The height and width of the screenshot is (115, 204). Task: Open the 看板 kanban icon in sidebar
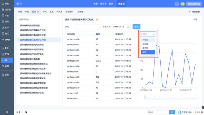click(x=3, y=48)
